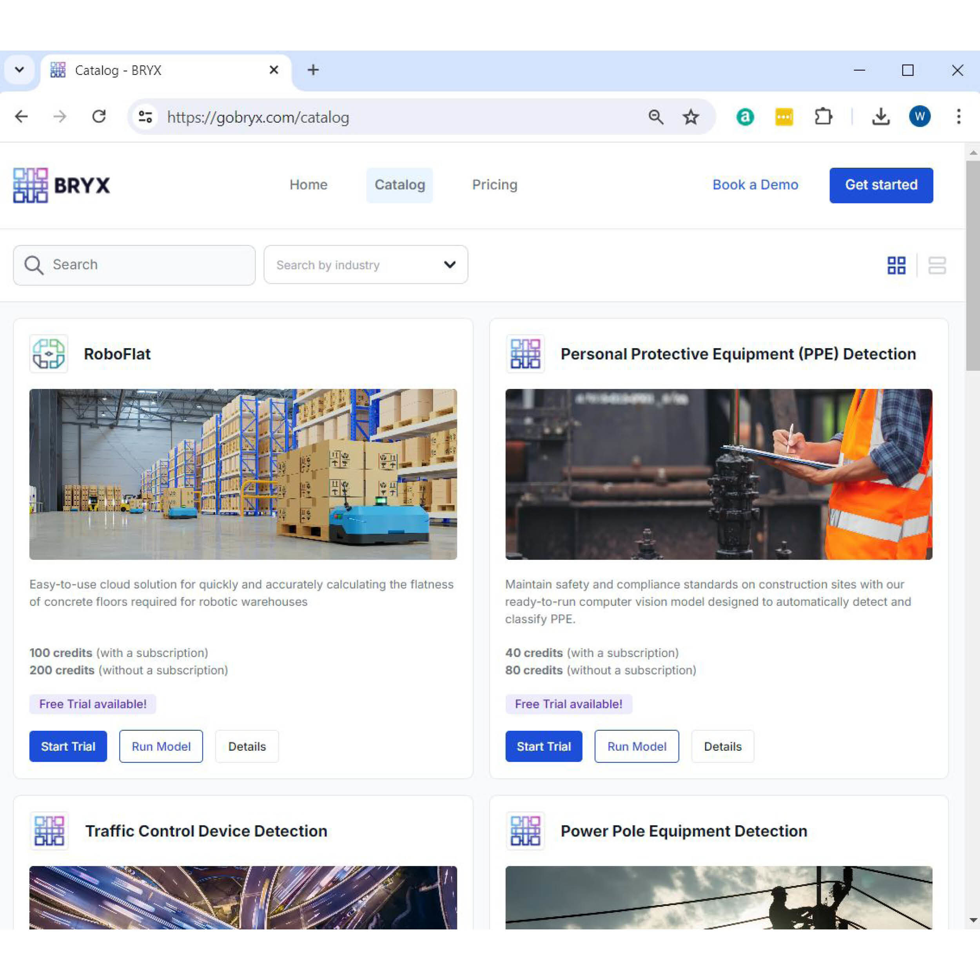This screenshot has width=980, height=980.
Task: Click the address bar URL
Action: [x=258, y=117]
